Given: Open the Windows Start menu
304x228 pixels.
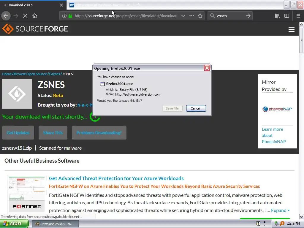Looking at the screenshot, I should tap(14, 224).
